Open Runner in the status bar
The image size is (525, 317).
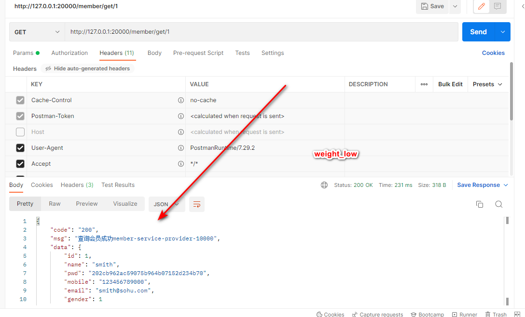[464, 314]
